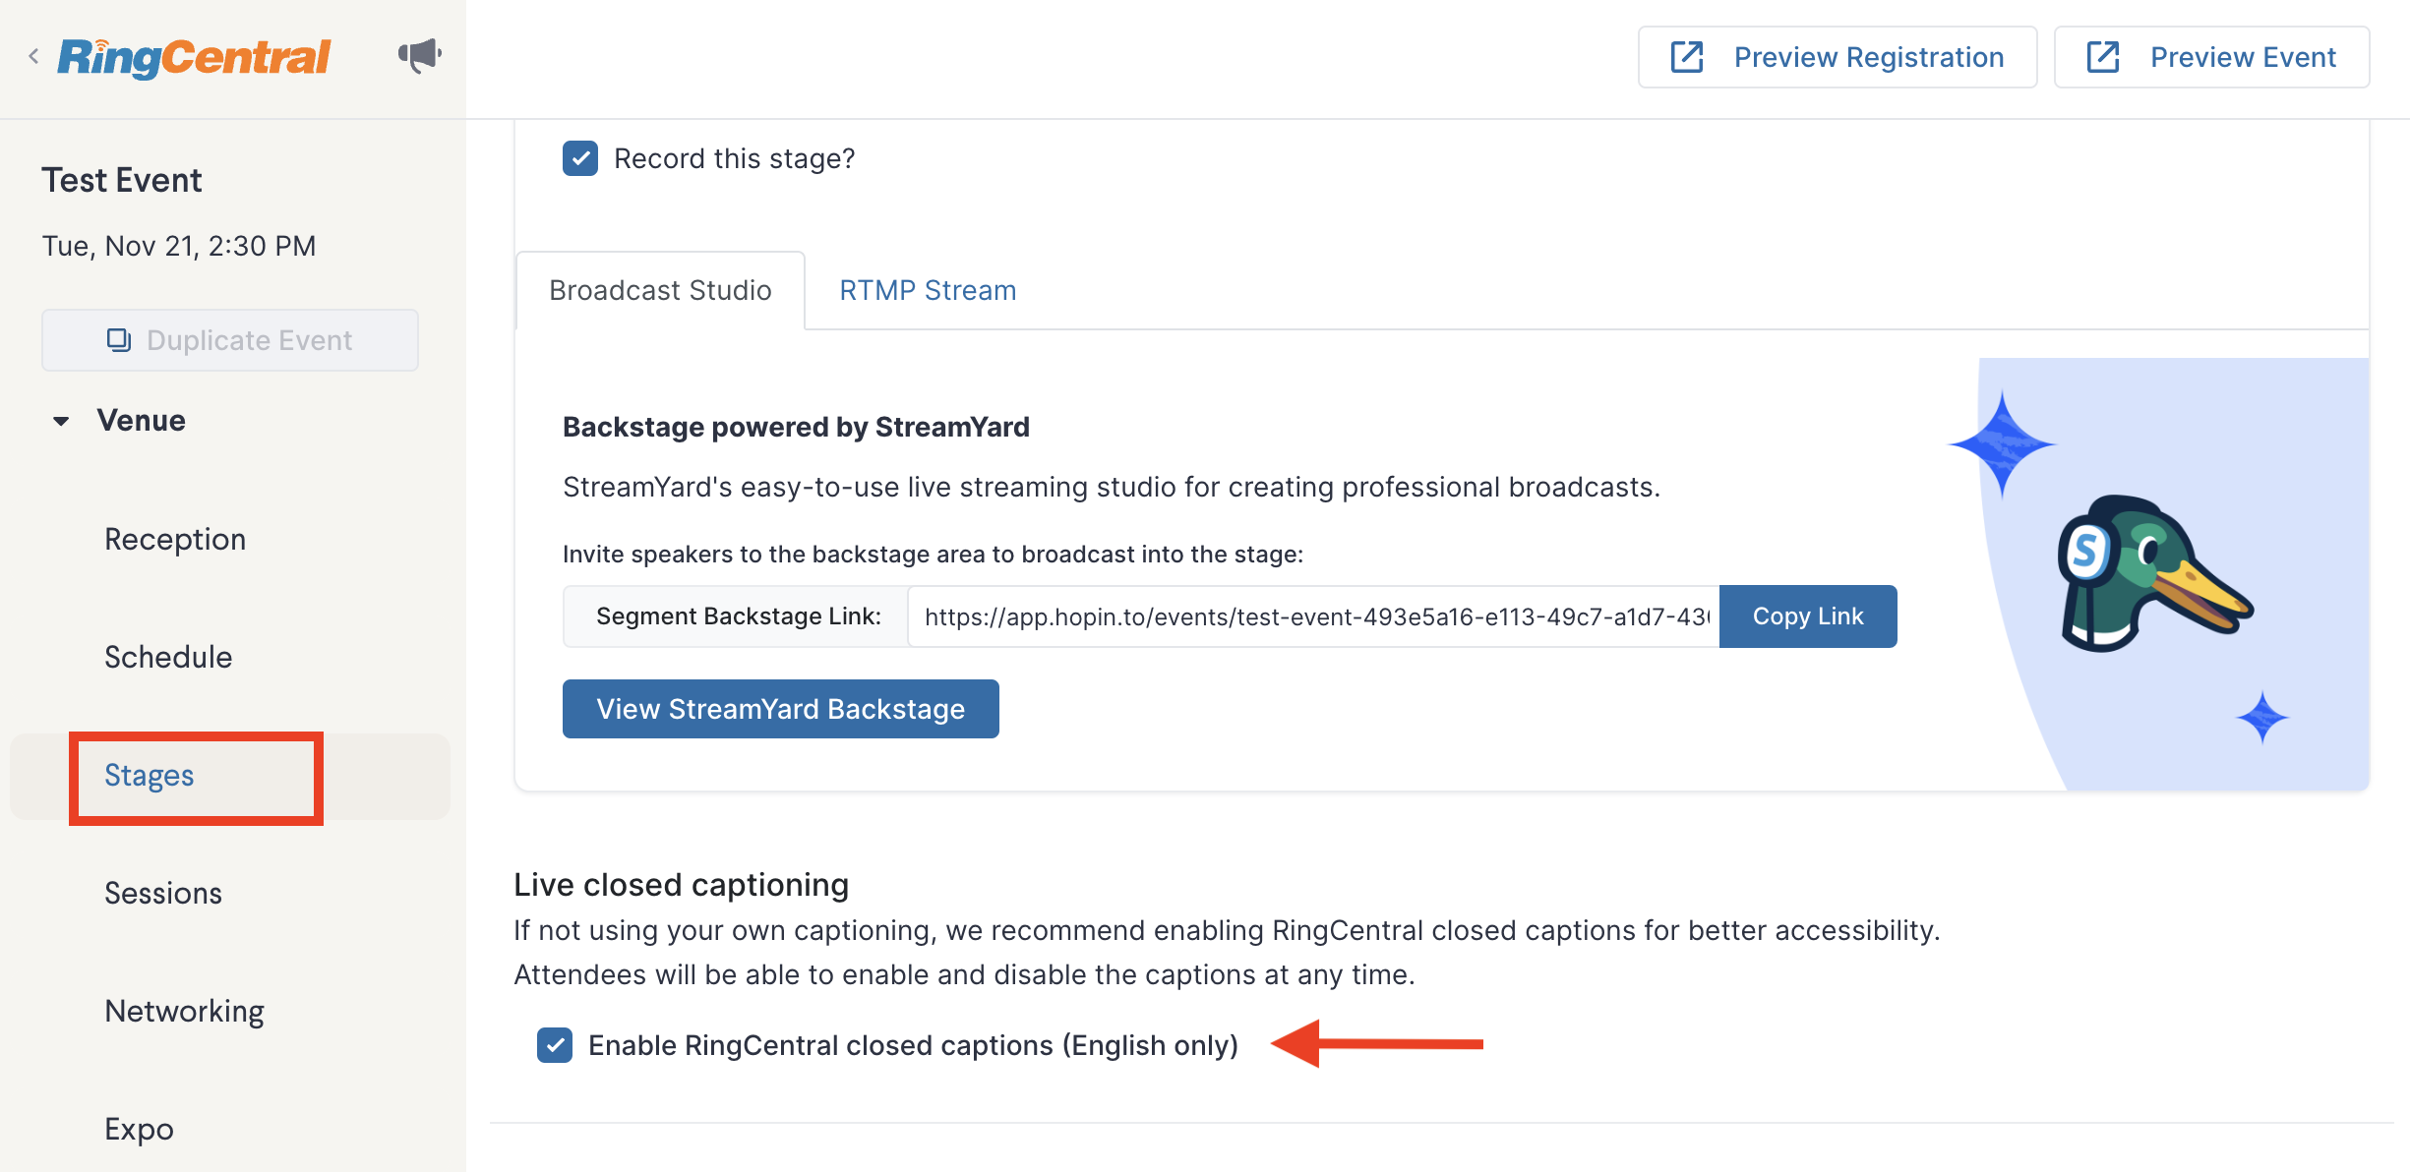Open Sessions in the sidebar
This screenshot has height=1172, width=2410.
point(163,893)
